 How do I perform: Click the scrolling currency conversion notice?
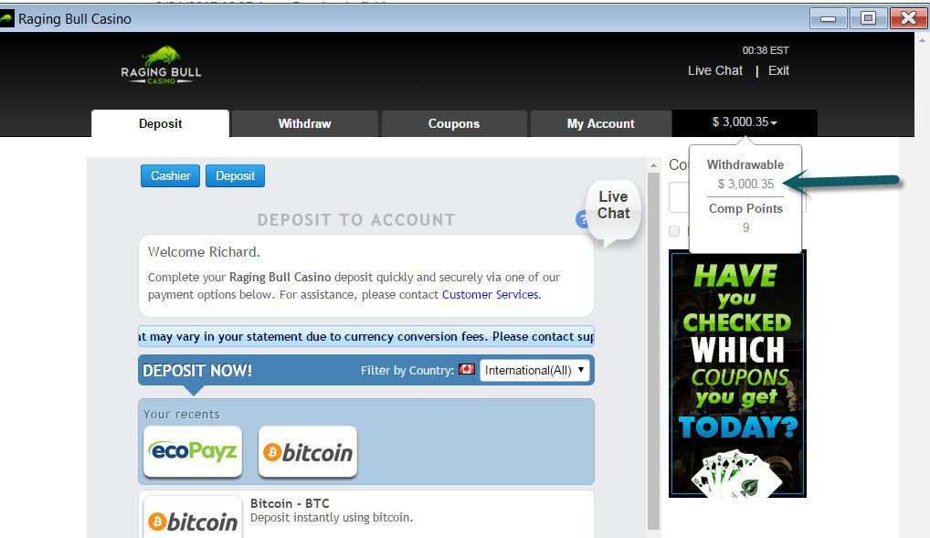[366, 336]
